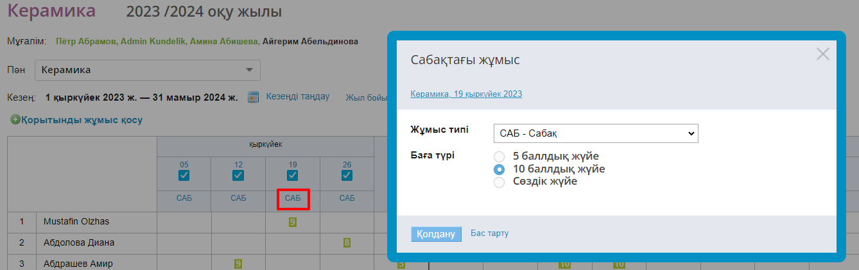Click teacher name Айгерим Абельдинова
Image resolution: width=859 pixels, height=270 pixels.
click(x=310, y=42)
